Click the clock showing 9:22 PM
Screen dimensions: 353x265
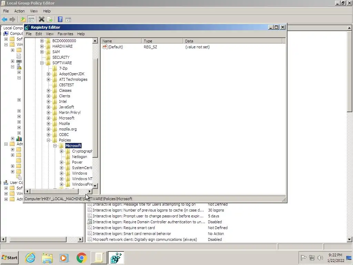335,255
